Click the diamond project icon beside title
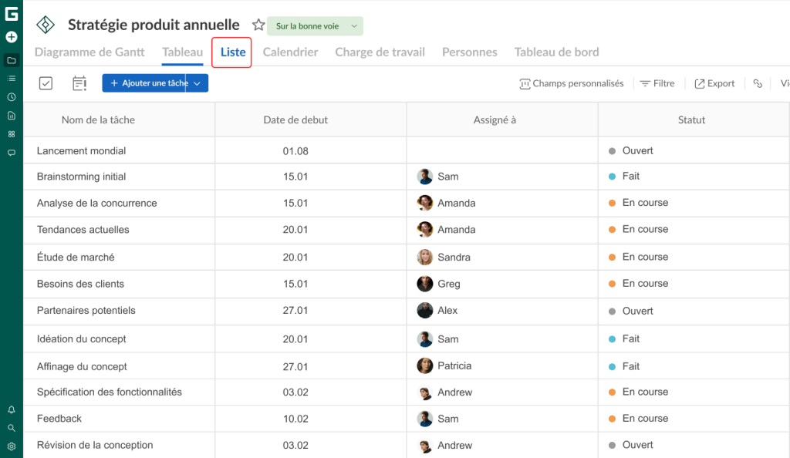 (x=46, y=25)
